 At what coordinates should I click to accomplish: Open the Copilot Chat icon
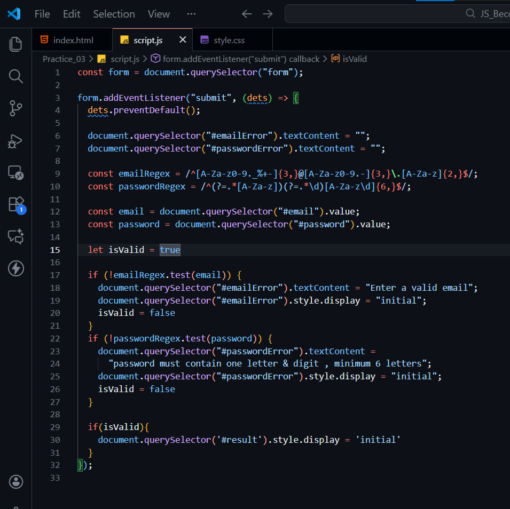(x=15, y=236)
